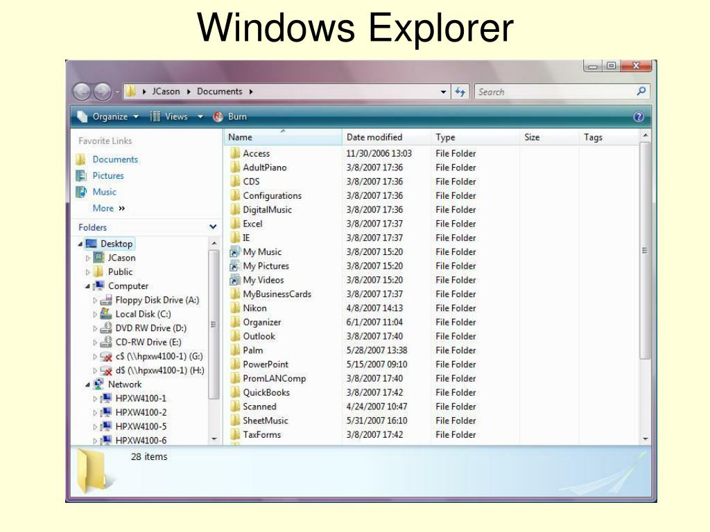Click the HPXW4100-1 computer icon
This screenshot has width=710, height=532.
click(105, 398)
